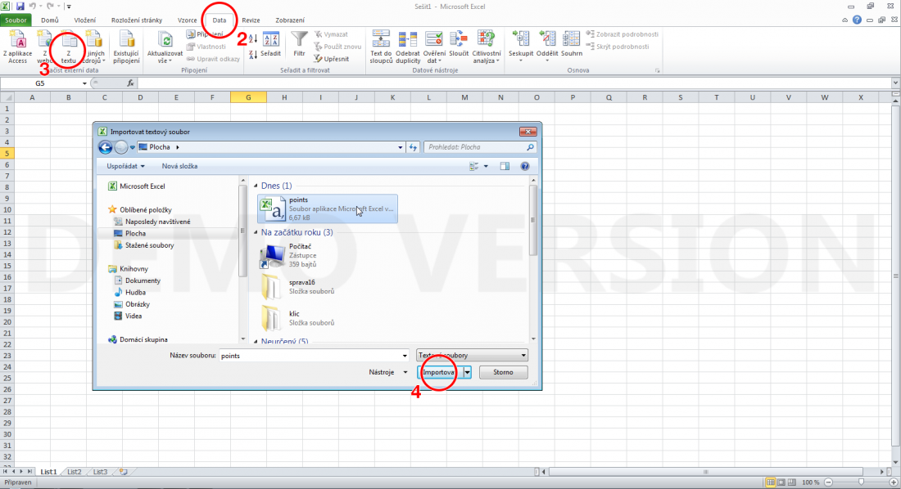This screenshot has height=489, width=901.
Task: Expand the Uspořádat menu
Action: [x=125, y=166]
